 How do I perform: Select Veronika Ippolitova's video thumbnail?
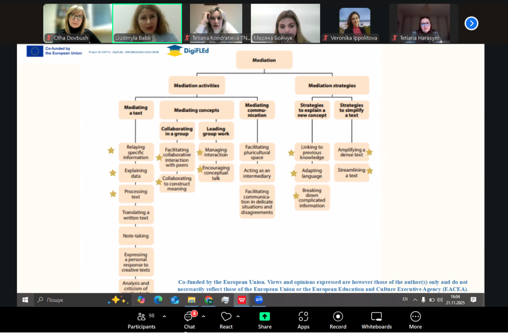354,23
